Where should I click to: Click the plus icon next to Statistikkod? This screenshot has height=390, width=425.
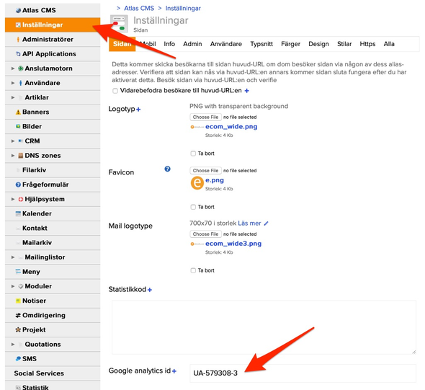(x=150, y=290)
